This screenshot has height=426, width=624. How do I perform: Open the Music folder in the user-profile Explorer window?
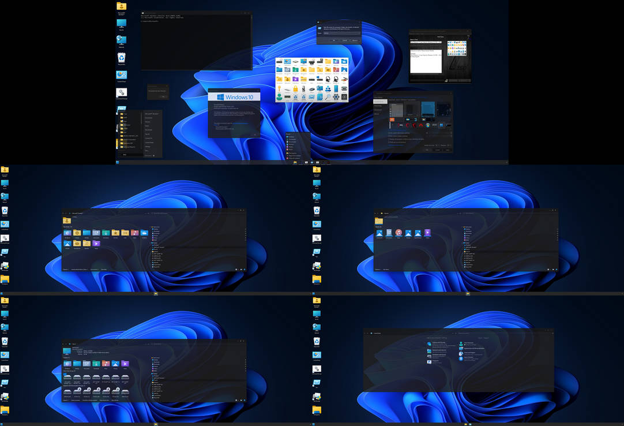tap(134, 233)
